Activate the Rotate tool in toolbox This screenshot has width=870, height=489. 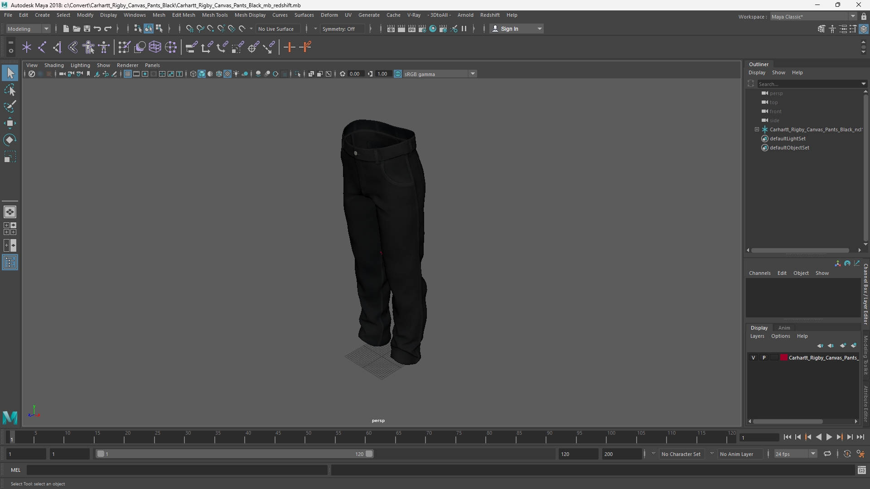(x=10, y=140)
